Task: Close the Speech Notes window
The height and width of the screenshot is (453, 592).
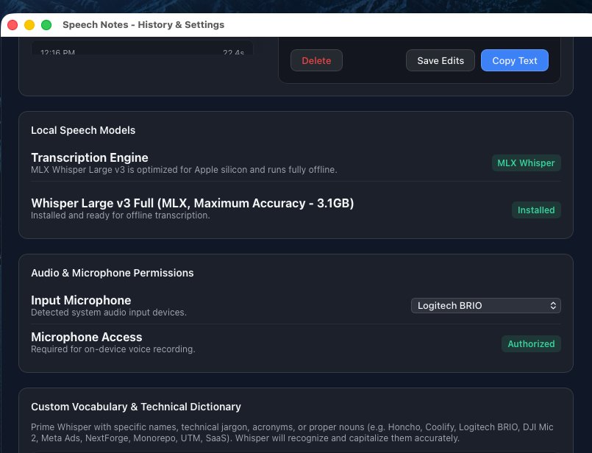Action: [x=13, y=25]
